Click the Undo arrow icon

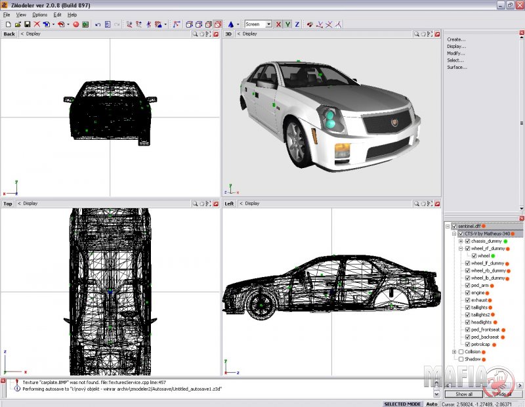point(98,24)
